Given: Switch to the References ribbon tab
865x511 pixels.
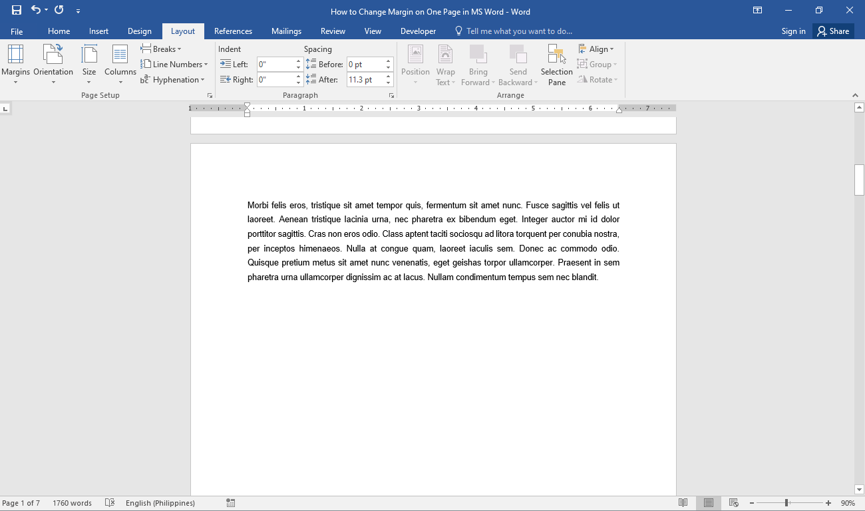Looking at the screenshot, I should 233,31.
